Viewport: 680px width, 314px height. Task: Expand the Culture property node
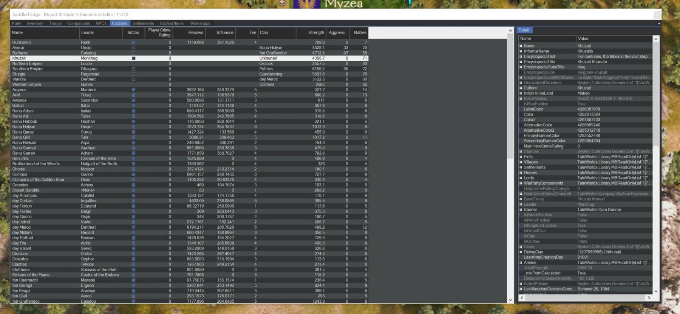point(521,88)
